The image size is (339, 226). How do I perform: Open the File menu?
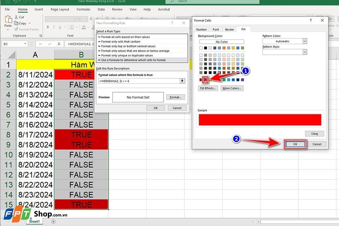(x=7, y=9)
